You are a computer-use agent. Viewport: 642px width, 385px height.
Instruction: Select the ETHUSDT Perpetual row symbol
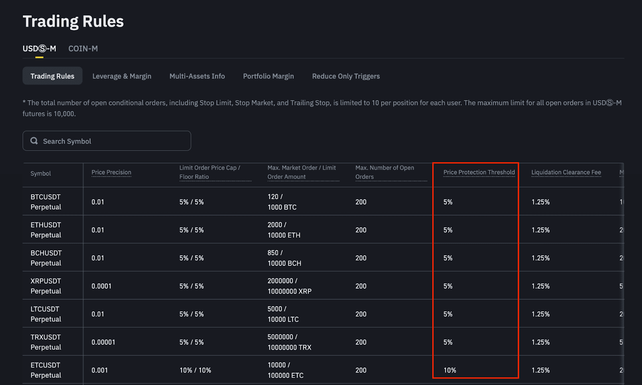click(x=46, y=230)
